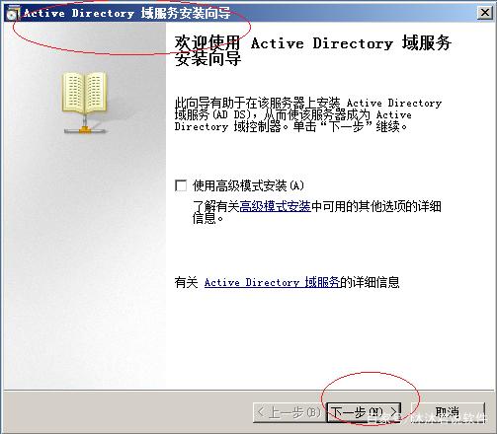Click the 的详细信息 text after the domain services link
This screenshot has height=434, width=497.
point(370,282)
